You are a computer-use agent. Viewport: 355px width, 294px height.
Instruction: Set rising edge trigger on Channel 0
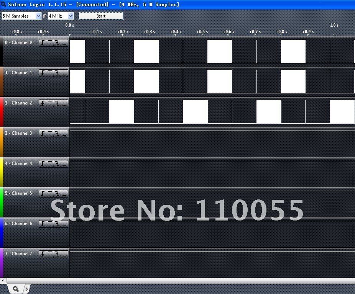coord(43,43)
